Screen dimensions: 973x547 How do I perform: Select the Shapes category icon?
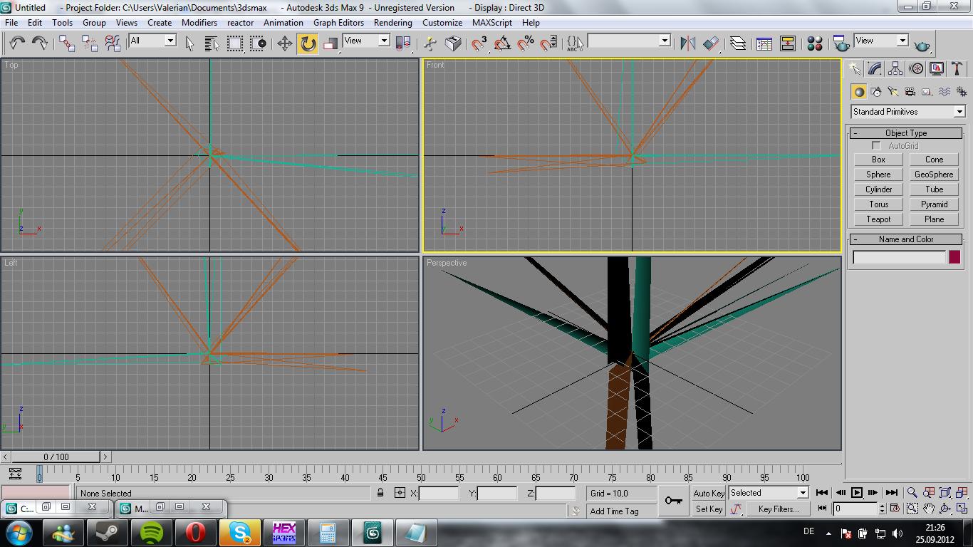coord(876,92)
